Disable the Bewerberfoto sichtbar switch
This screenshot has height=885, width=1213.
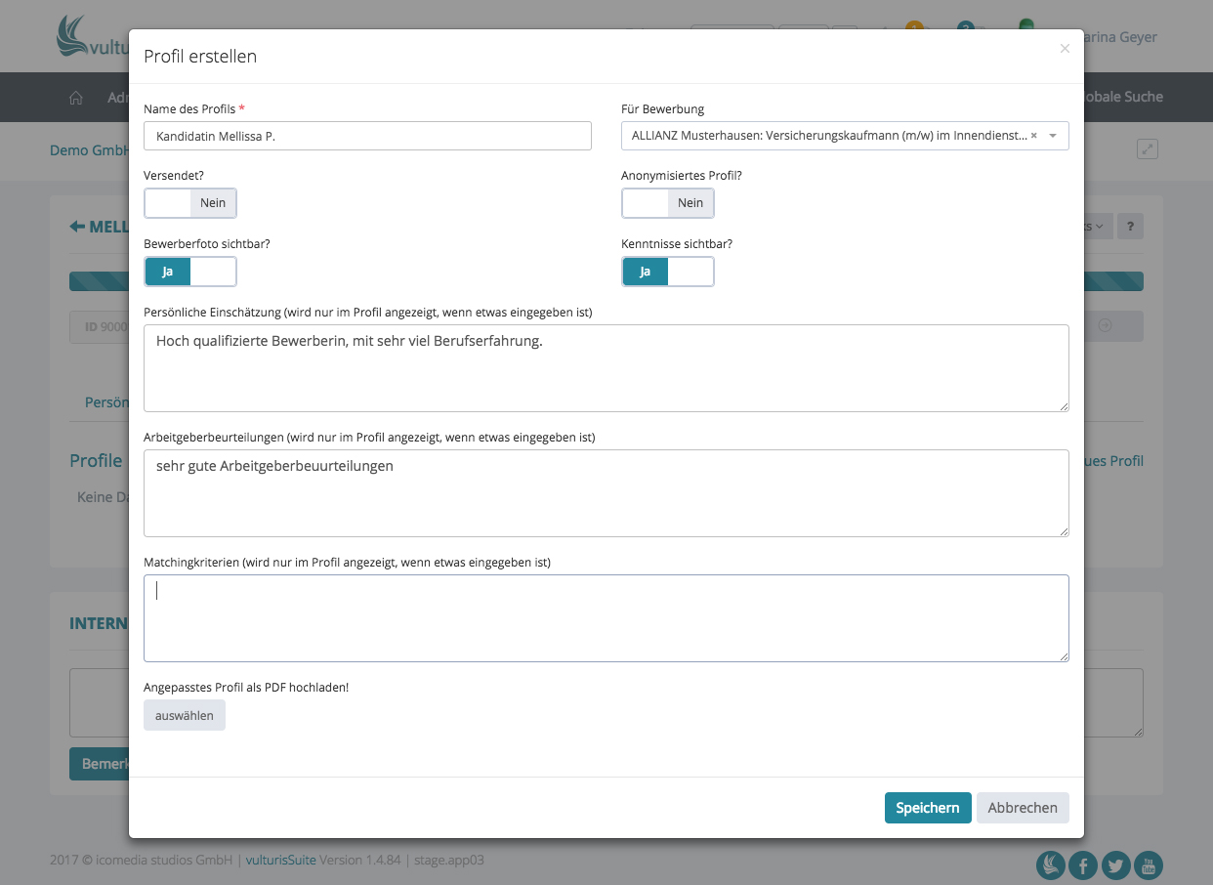(190, 272)
